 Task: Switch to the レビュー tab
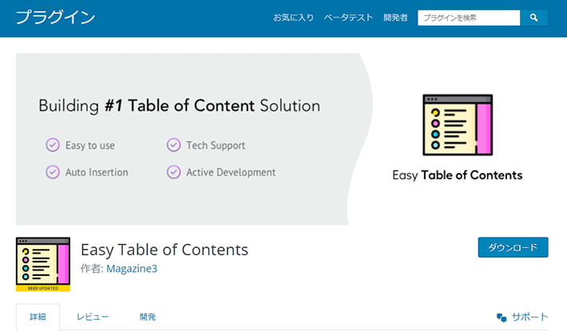click(93, 317)
